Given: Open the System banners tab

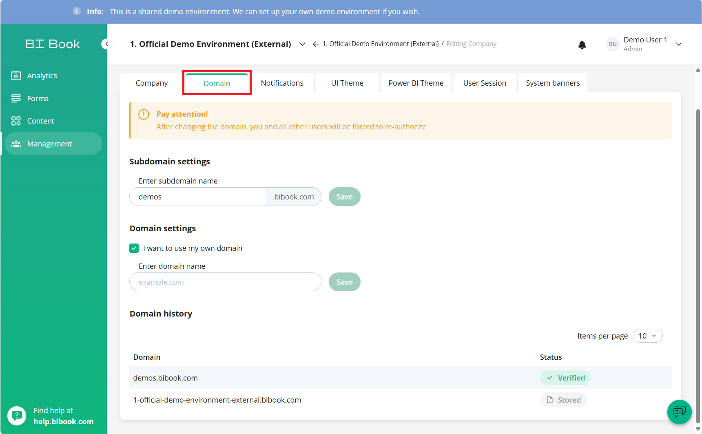Looking at the screenshot, I should [553, 83].
